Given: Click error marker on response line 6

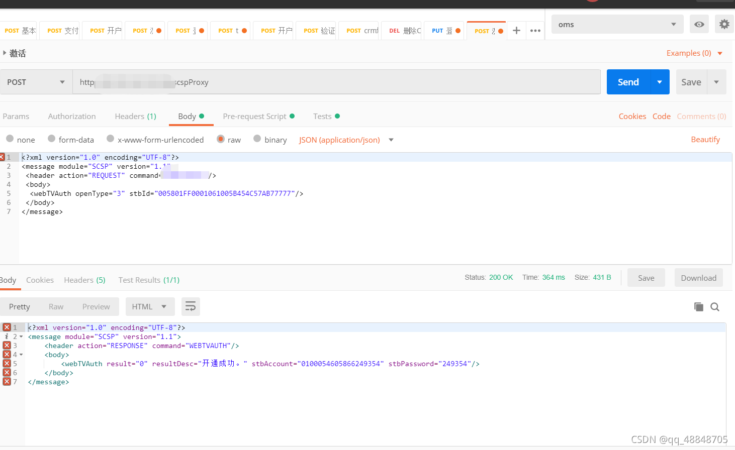Looking at the screenshot, I should [x=7, y=373].
